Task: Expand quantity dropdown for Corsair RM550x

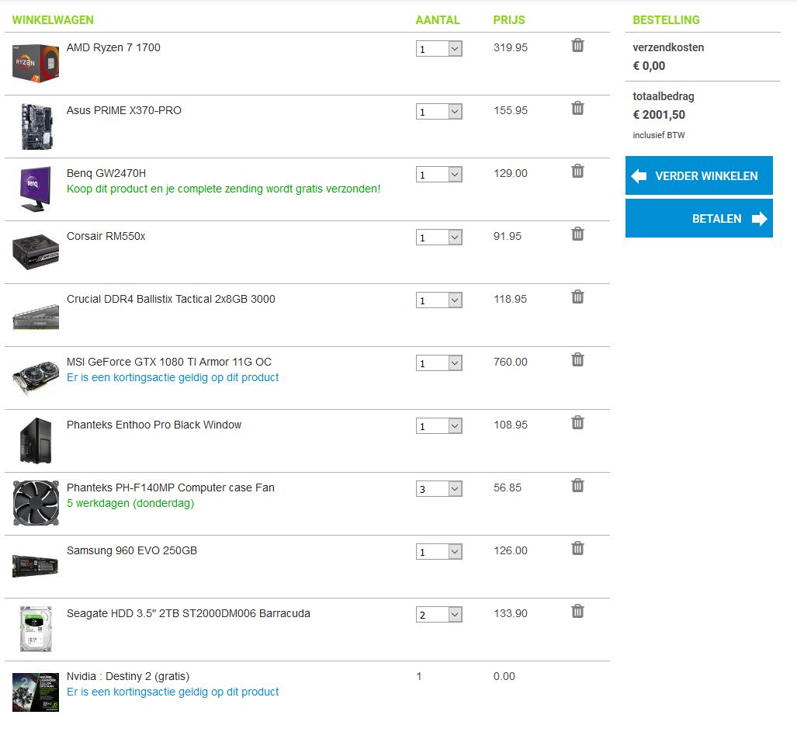Action: pyautogui.click(x=439, y=238)
